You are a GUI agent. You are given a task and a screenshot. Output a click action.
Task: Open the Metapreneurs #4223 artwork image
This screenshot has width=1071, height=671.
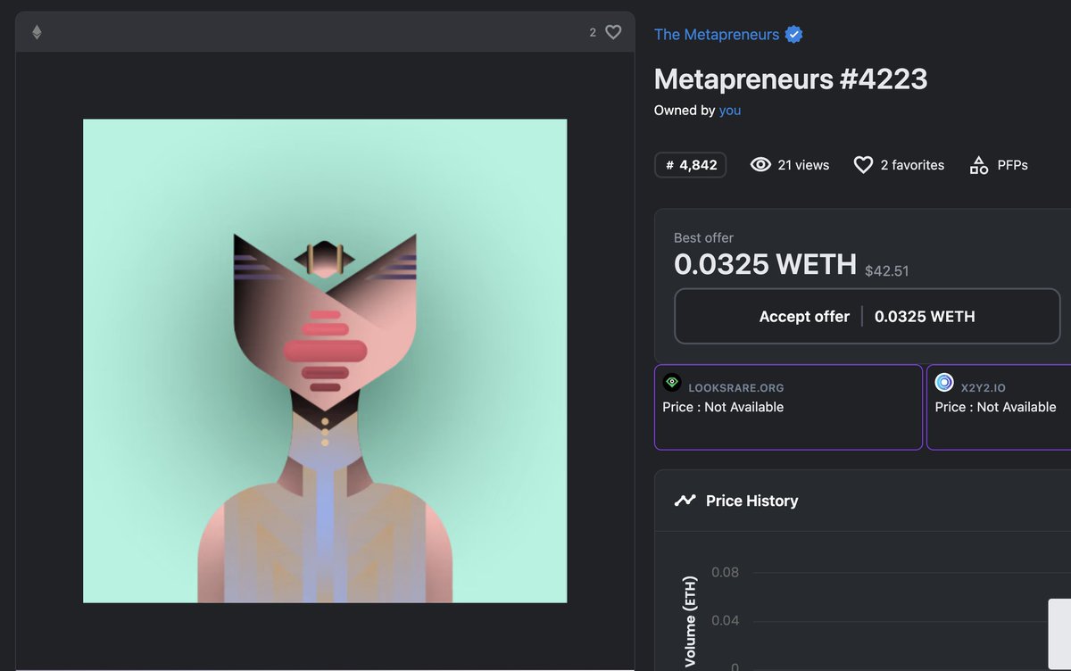pyautogui.click(x=325, y=360)
